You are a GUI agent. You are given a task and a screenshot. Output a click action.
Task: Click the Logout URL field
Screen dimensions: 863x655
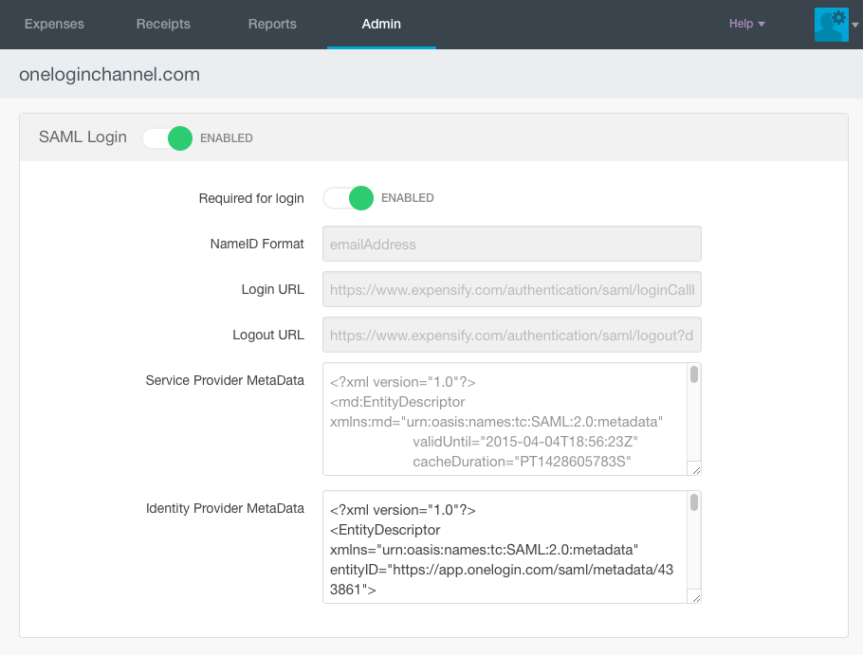click(x=512, y=335)
